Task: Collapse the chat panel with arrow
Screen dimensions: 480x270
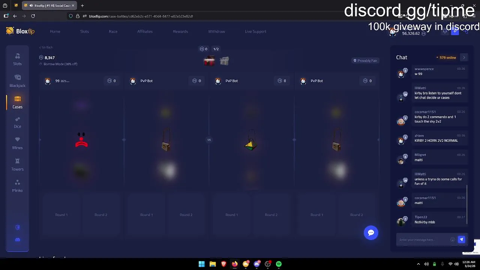Action: click(464, 57)
